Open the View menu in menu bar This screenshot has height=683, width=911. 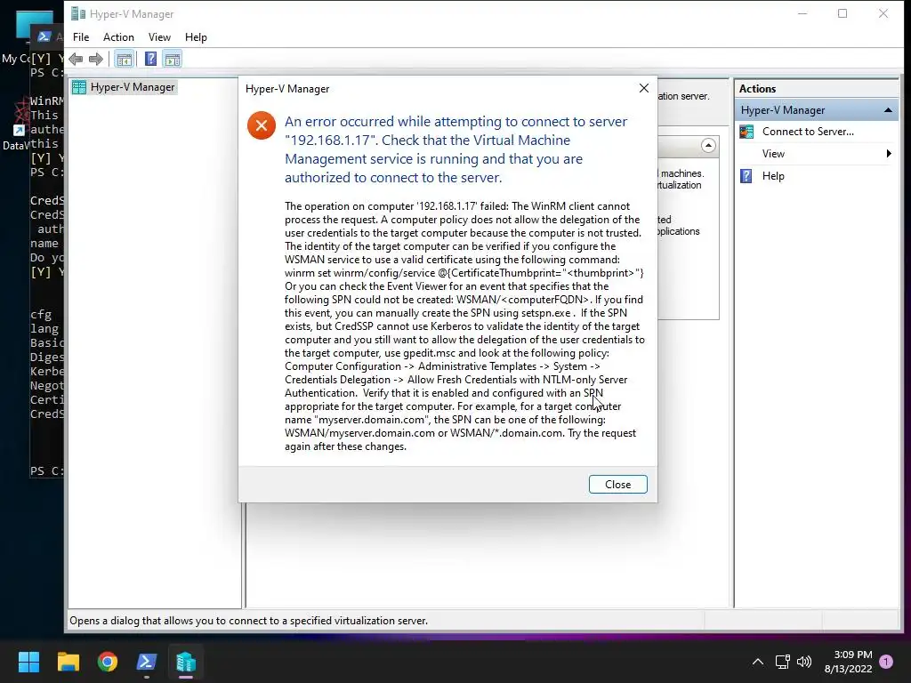click(x=159, y=37)
